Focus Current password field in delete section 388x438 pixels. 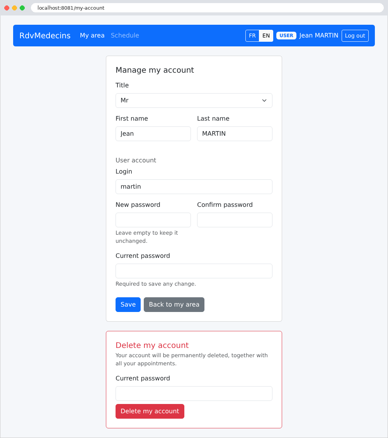[x=194, y=394]
